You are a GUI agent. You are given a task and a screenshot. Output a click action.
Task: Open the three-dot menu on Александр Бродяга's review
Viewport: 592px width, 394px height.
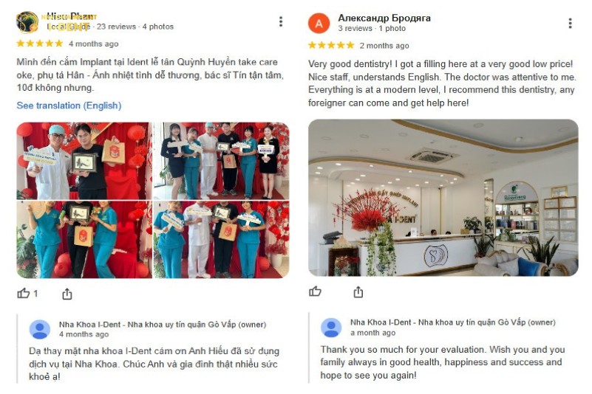(570, 24)
